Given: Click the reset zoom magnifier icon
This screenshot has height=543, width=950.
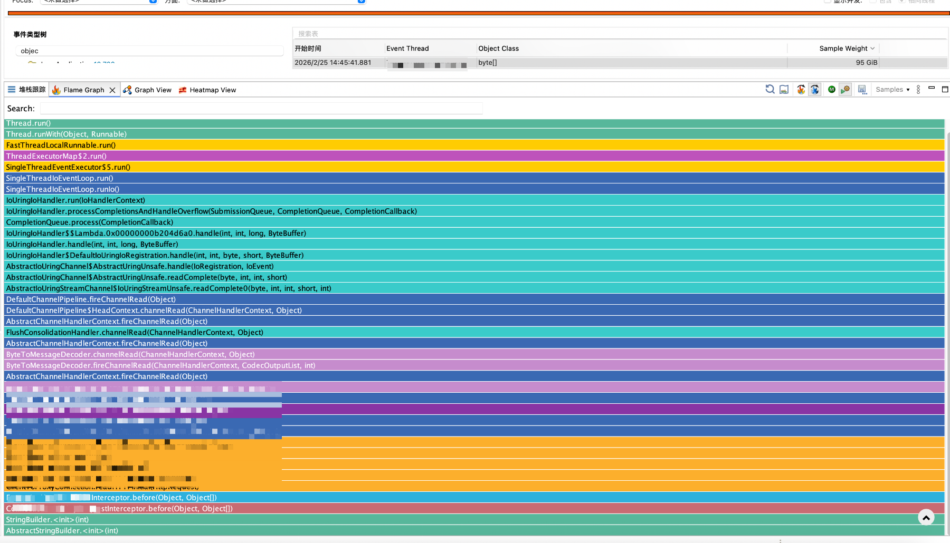Looking at the screenshot, I should tap(770, 90).
